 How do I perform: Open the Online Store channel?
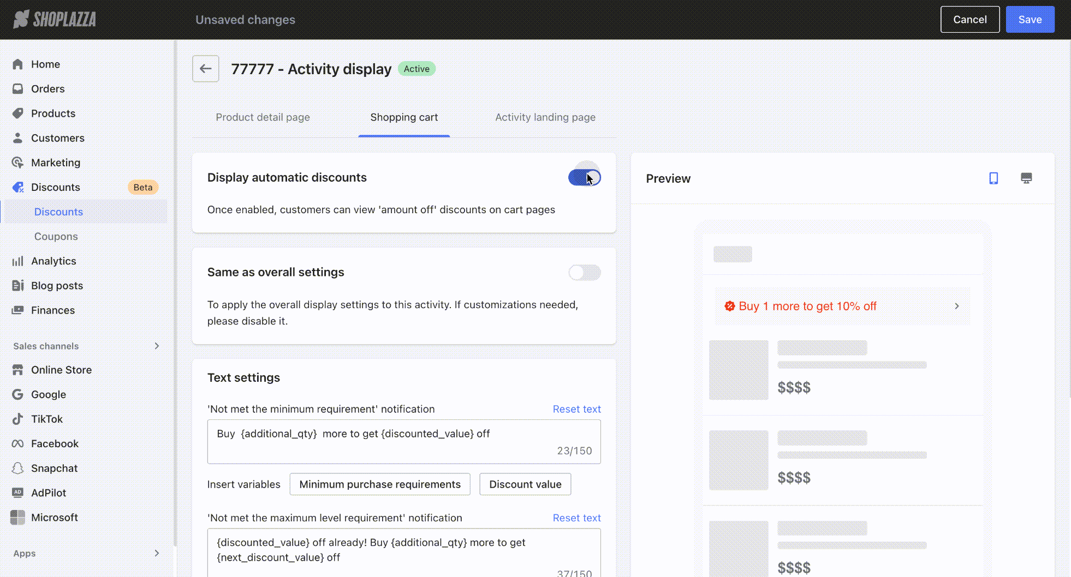61,370
